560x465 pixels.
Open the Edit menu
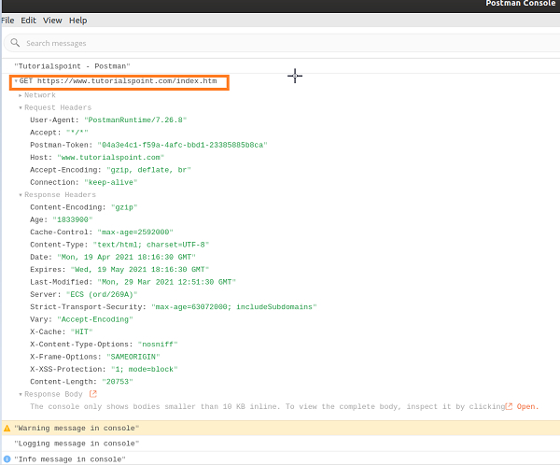29,21
